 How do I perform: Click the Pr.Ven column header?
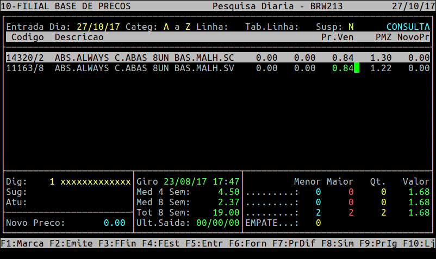point(337,37)
